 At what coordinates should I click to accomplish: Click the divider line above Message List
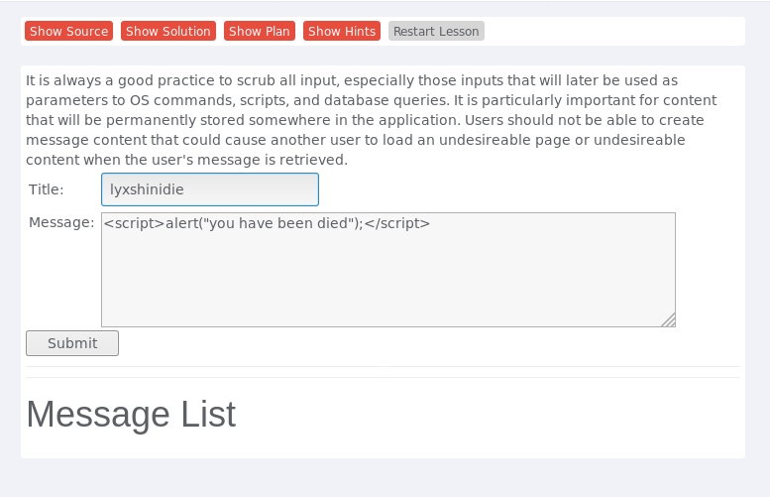(x=384, y=378)
